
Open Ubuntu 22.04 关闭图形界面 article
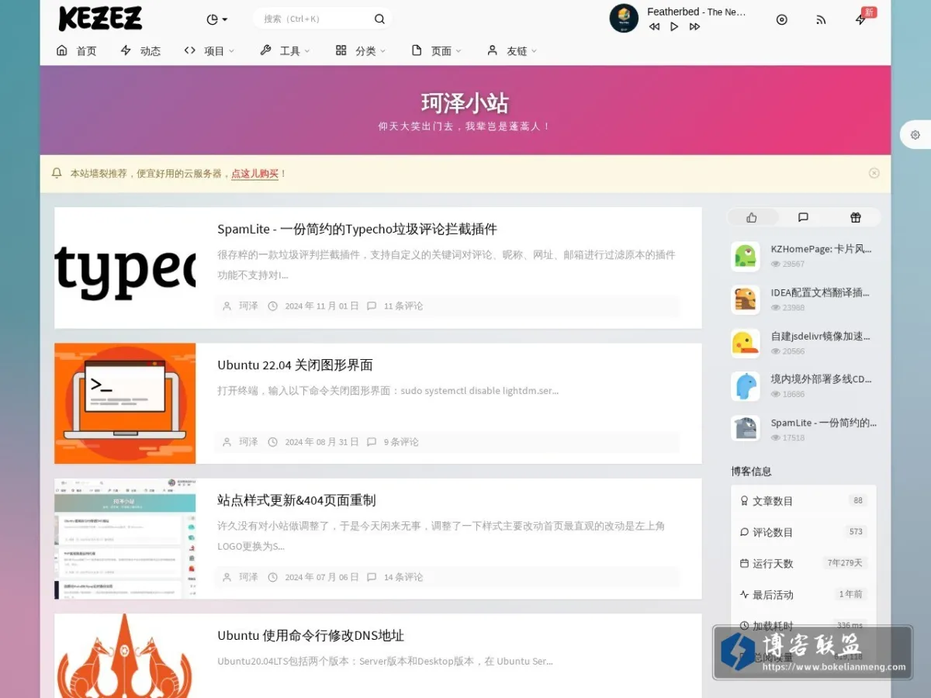tap(295, 365)
